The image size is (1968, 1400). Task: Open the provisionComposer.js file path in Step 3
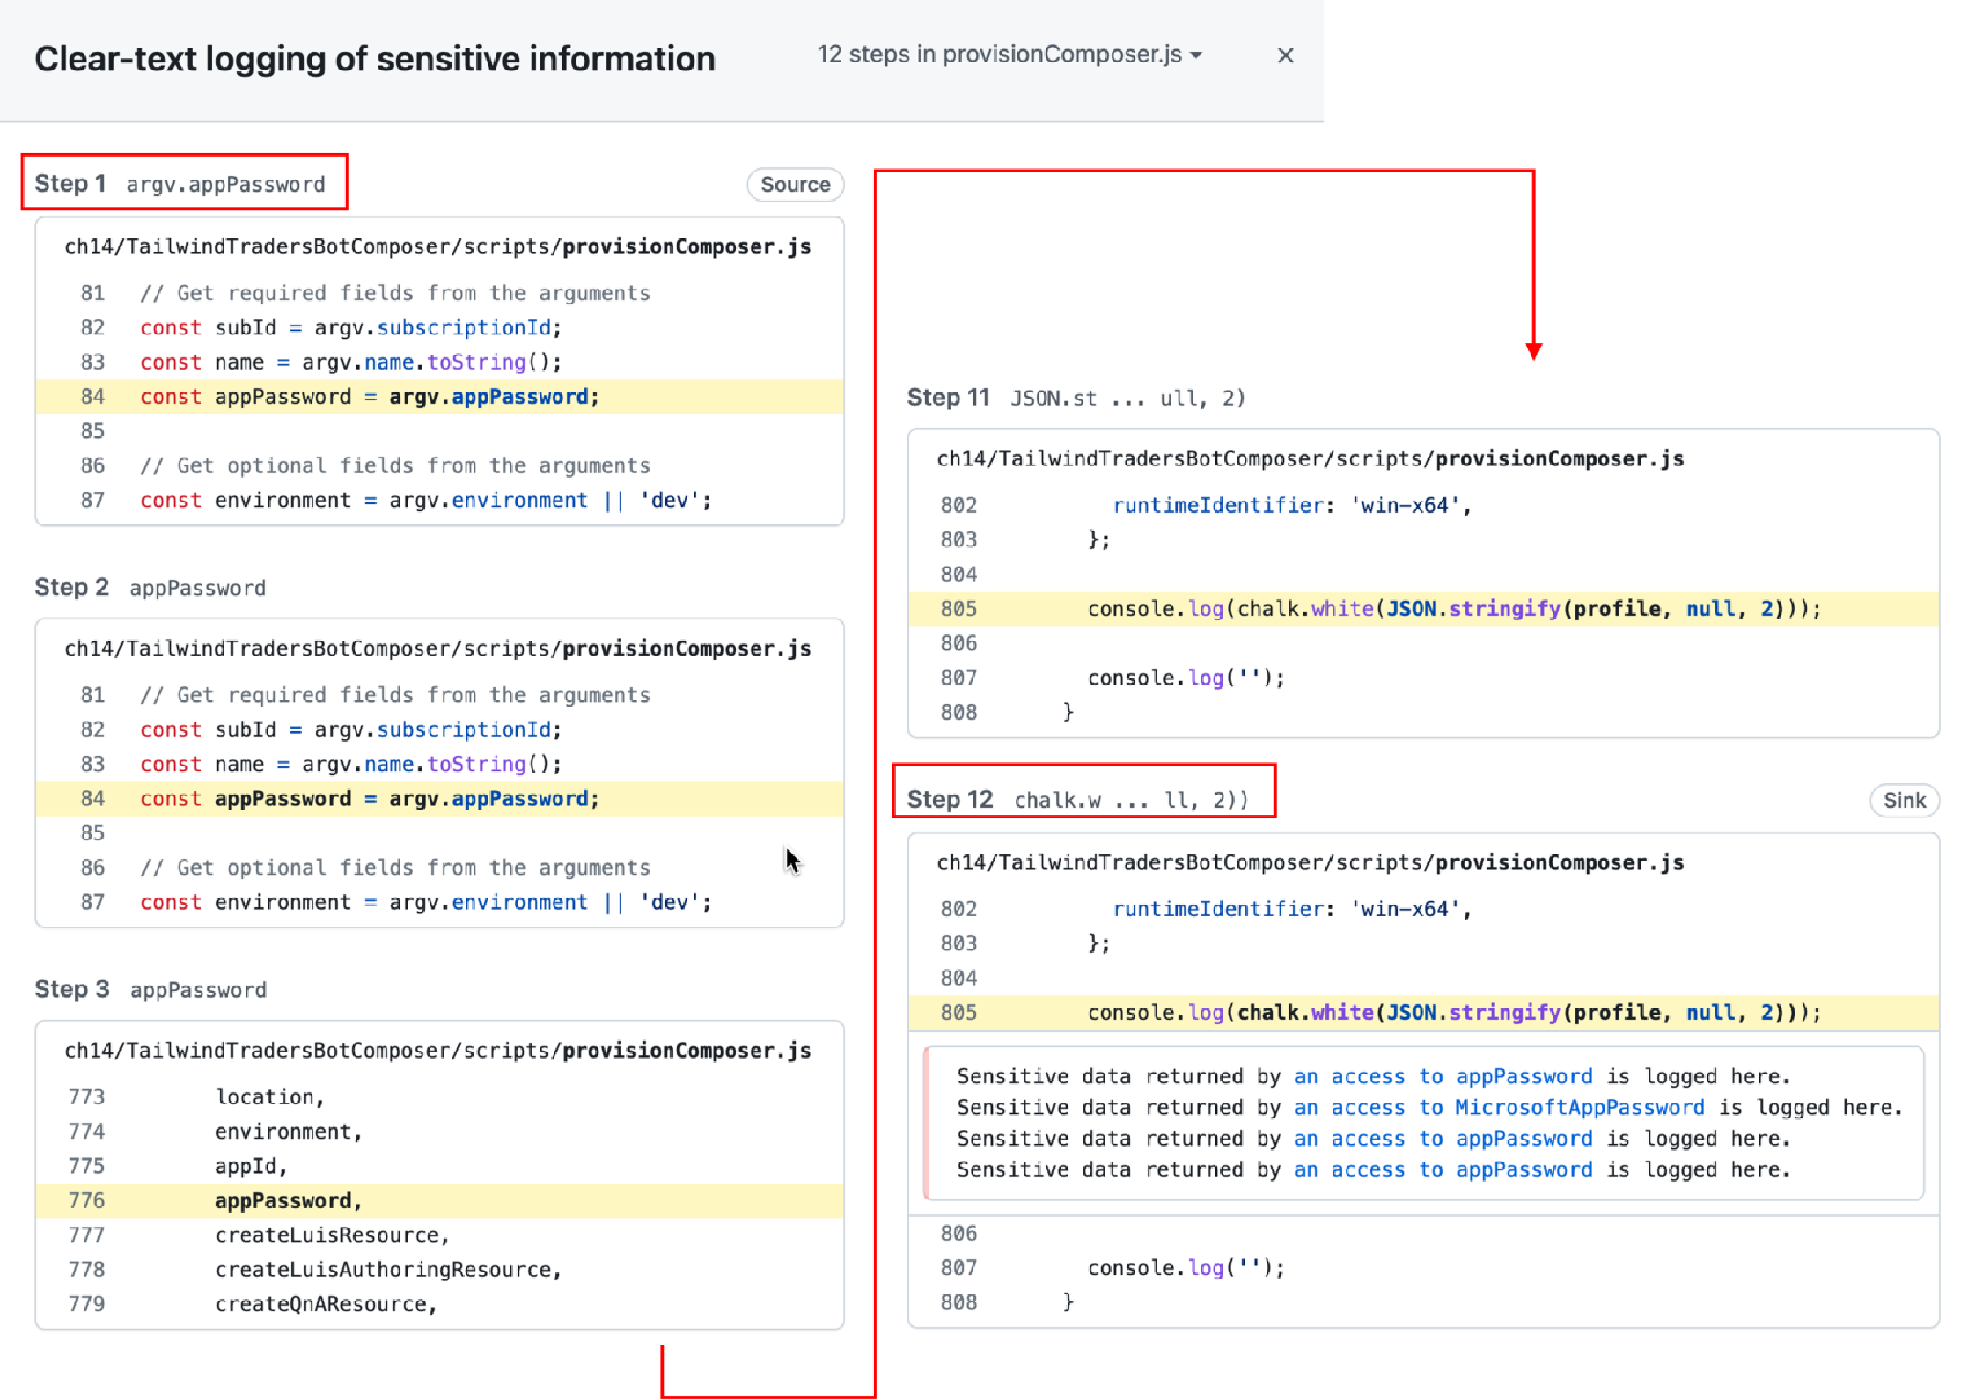[x=437, y=1051]
